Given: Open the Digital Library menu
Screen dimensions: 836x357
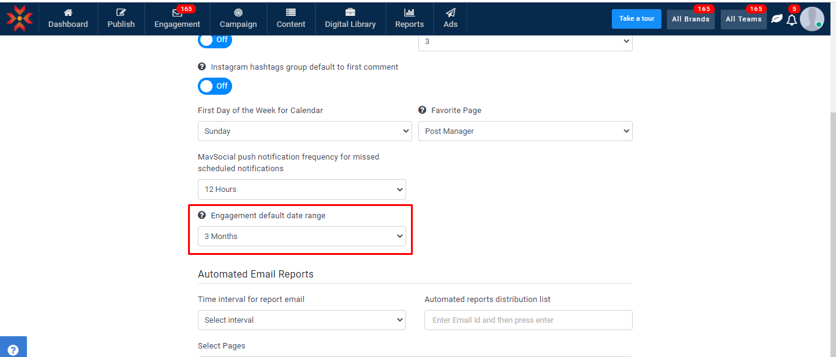Looking at the screenshot, I should (x=350, y=18).
